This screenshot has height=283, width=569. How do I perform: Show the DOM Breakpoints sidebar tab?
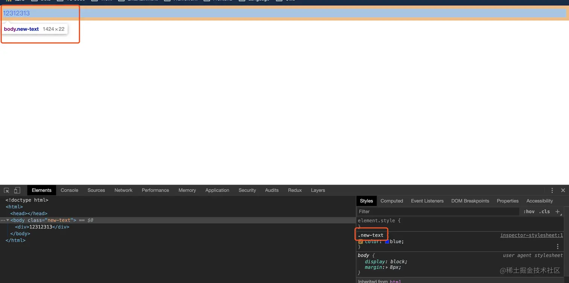point(470,201)
